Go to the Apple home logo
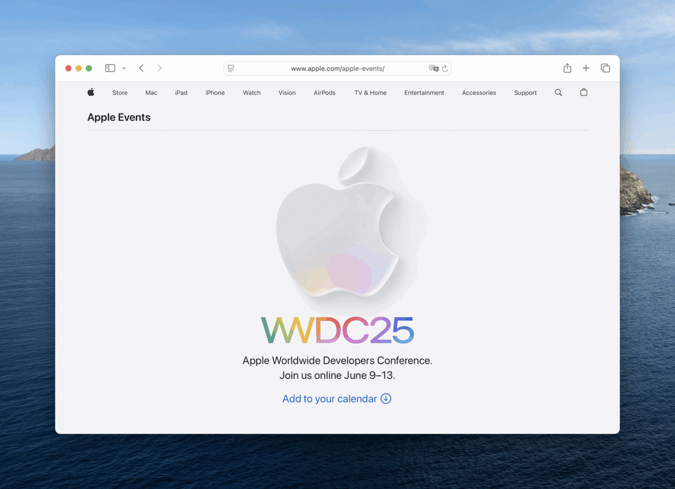The image size is (675, 489). click(91, 92)
